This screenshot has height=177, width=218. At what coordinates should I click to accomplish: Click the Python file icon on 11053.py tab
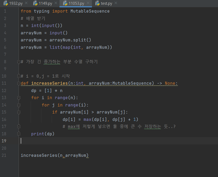click(x=65, y=3)
